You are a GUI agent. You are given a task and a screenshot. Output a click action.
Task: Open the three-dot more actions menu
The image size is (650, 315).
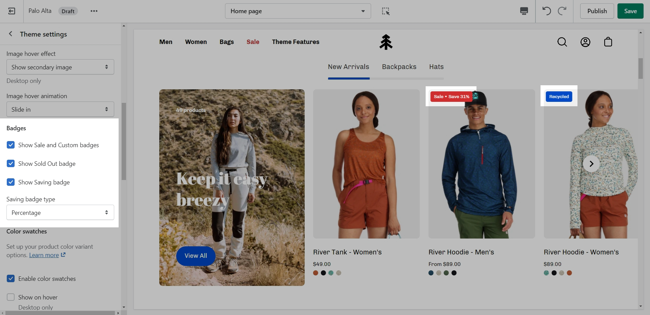click(94, 11)
